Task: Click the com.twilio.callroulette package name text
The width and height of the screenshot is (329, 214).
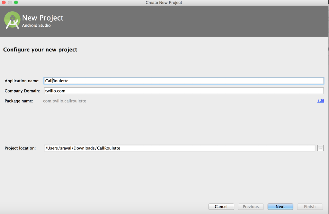Action: (65, 101)
